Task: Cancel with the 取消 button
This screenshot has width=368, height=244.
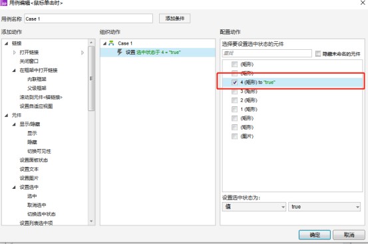Action: [x=349, y=235]
